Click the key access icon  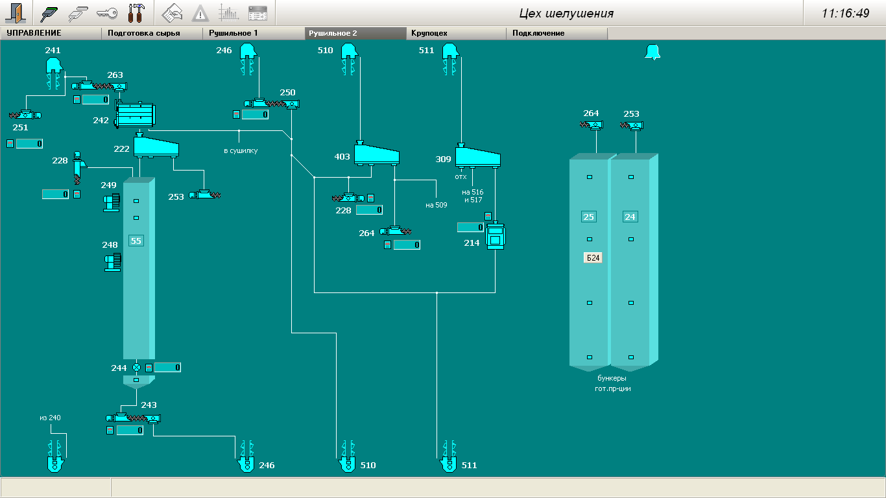106,12
